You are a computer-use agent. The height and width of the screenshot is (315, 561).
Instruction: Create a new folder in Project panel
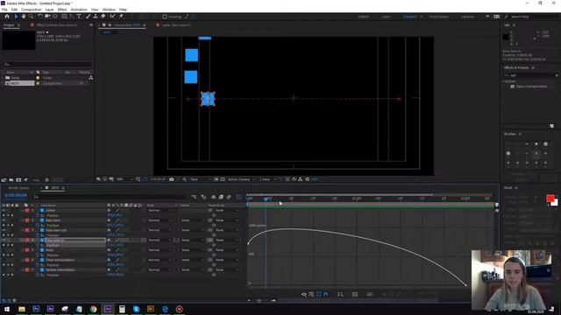pos(11,179)
